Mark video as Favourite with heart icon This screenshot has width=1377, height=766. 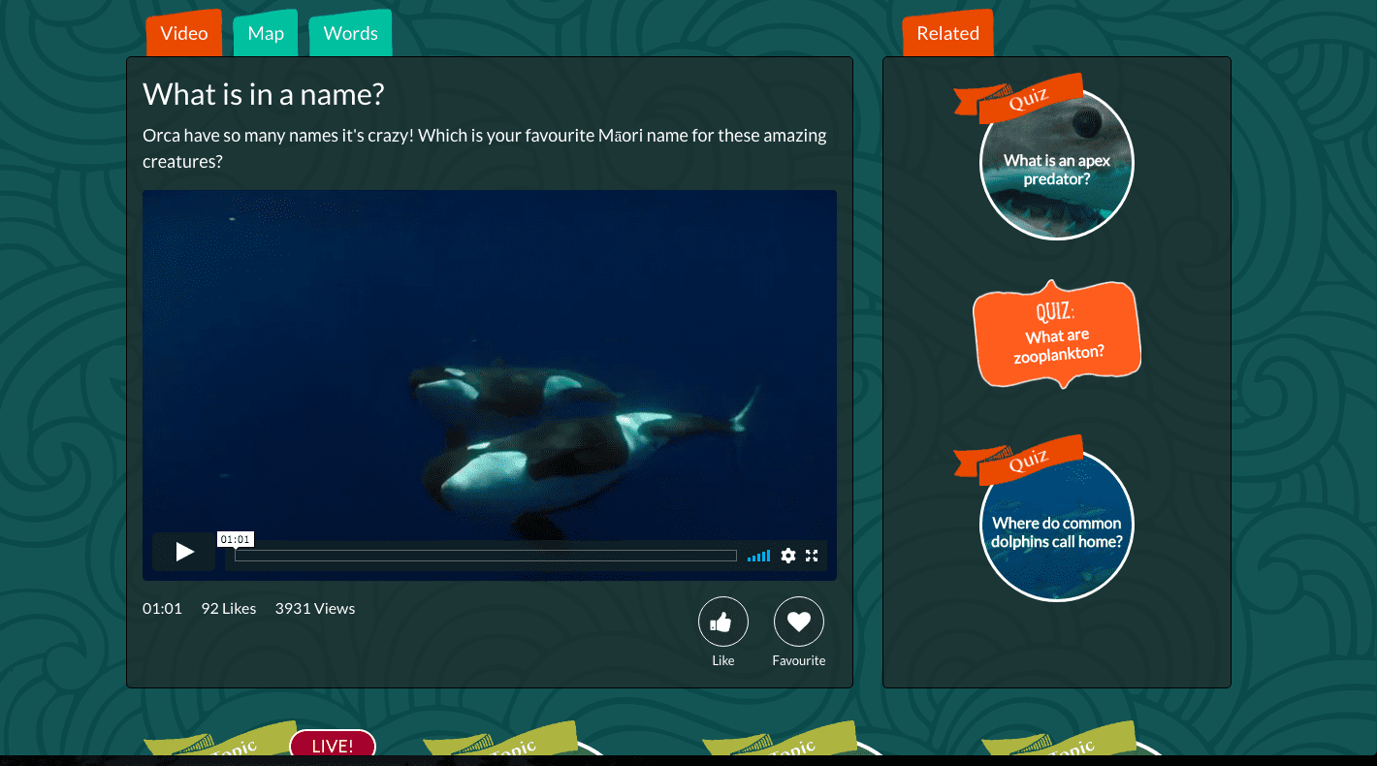799,622
